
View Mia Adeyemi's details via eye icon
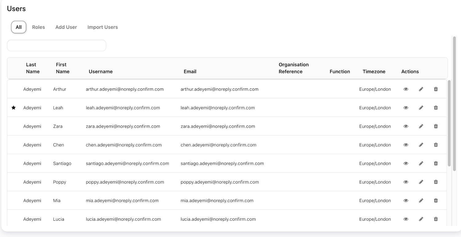406,201
